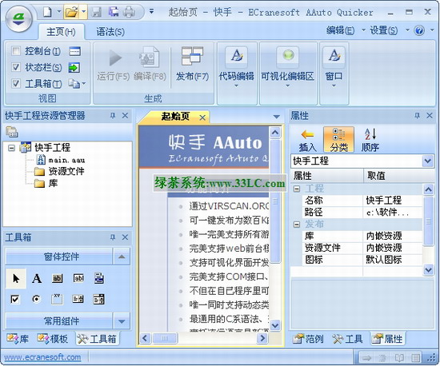Toggle 顺序 alphabetical sort in properties

click(x=370, y=140)
